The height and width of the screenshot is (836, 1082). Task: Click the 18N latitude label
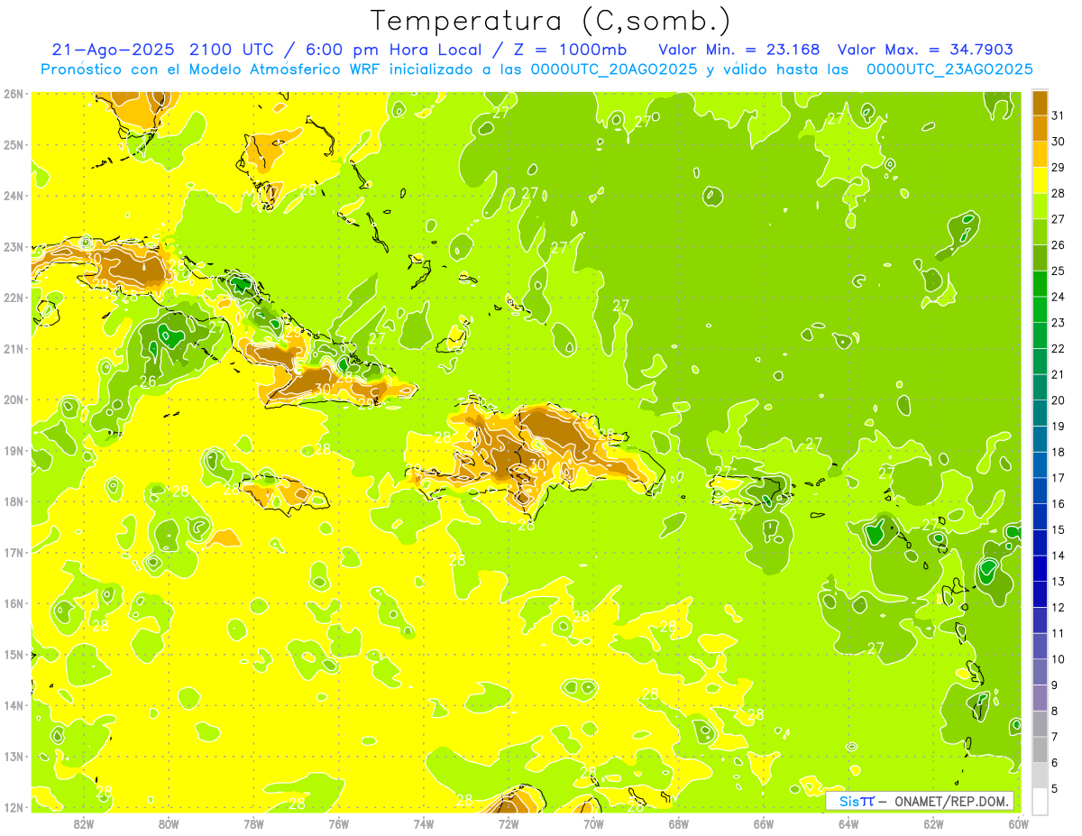click(13, 501)
